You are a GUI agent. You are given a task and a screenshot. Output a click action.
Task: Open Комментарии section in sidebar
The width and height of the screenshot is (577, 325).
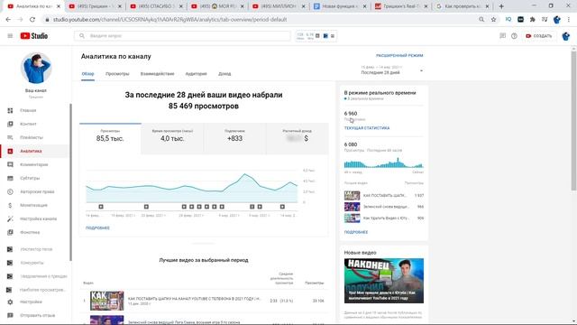(34, 164)
